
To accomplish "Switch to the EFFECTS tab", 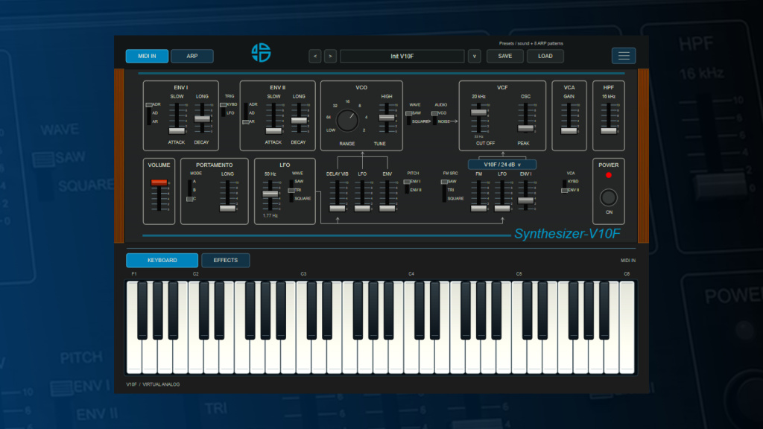I will coord(226,260).
